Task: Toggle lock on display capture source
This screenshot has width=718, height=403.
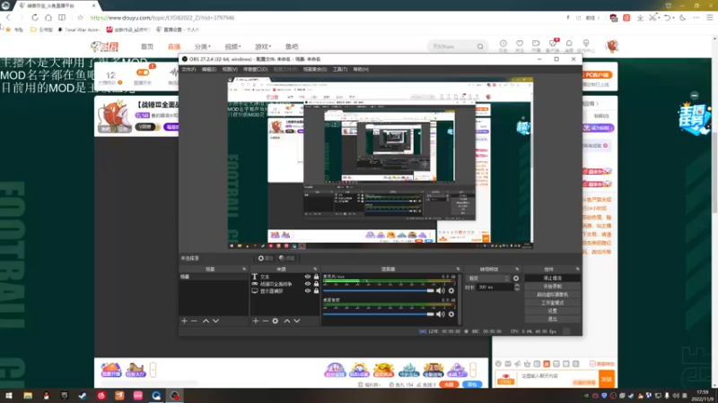Action: point(316,290)
